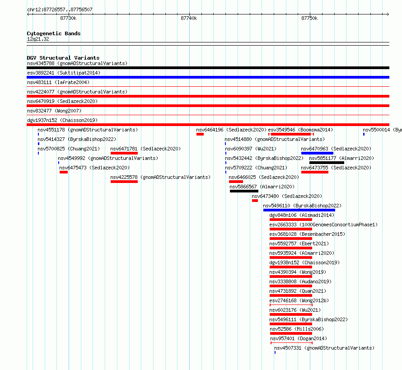Open nsv5709222 (Chuang2021) variant
This screenshot has height=370, width=402.
256,168
